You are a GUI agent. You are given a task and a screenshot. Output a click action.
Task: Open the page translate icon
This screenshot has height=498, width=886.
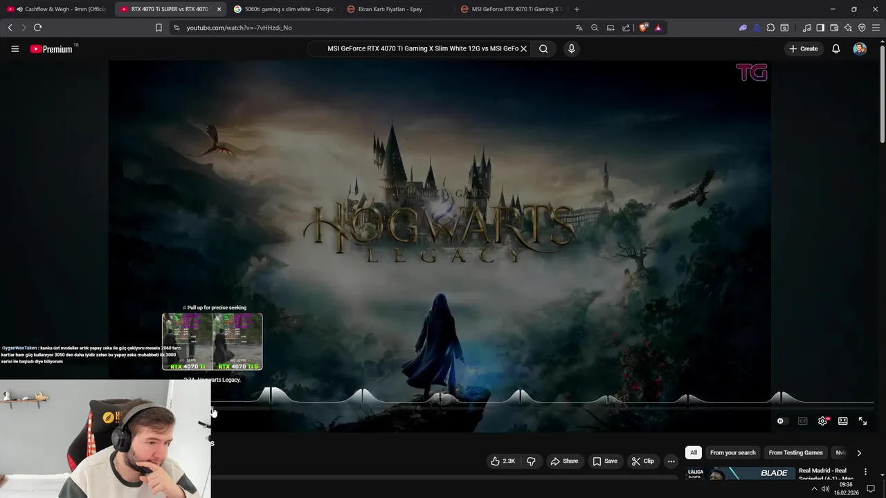tap(579, 28)
